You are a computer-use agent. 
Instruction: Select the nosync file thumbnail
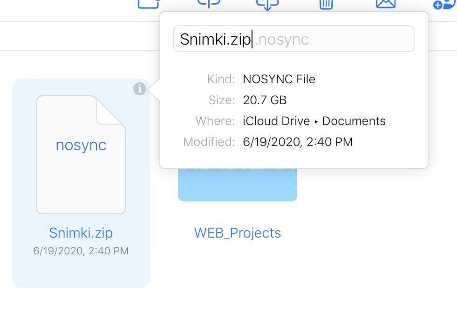click(81, 155)
